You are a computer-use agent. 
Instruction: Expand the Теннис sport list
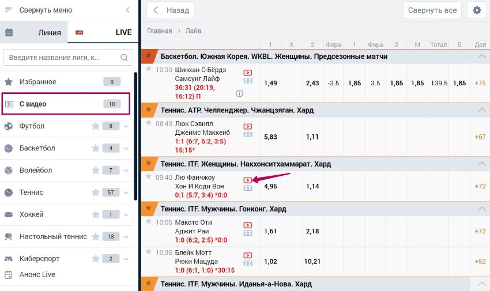coord(126,192)
